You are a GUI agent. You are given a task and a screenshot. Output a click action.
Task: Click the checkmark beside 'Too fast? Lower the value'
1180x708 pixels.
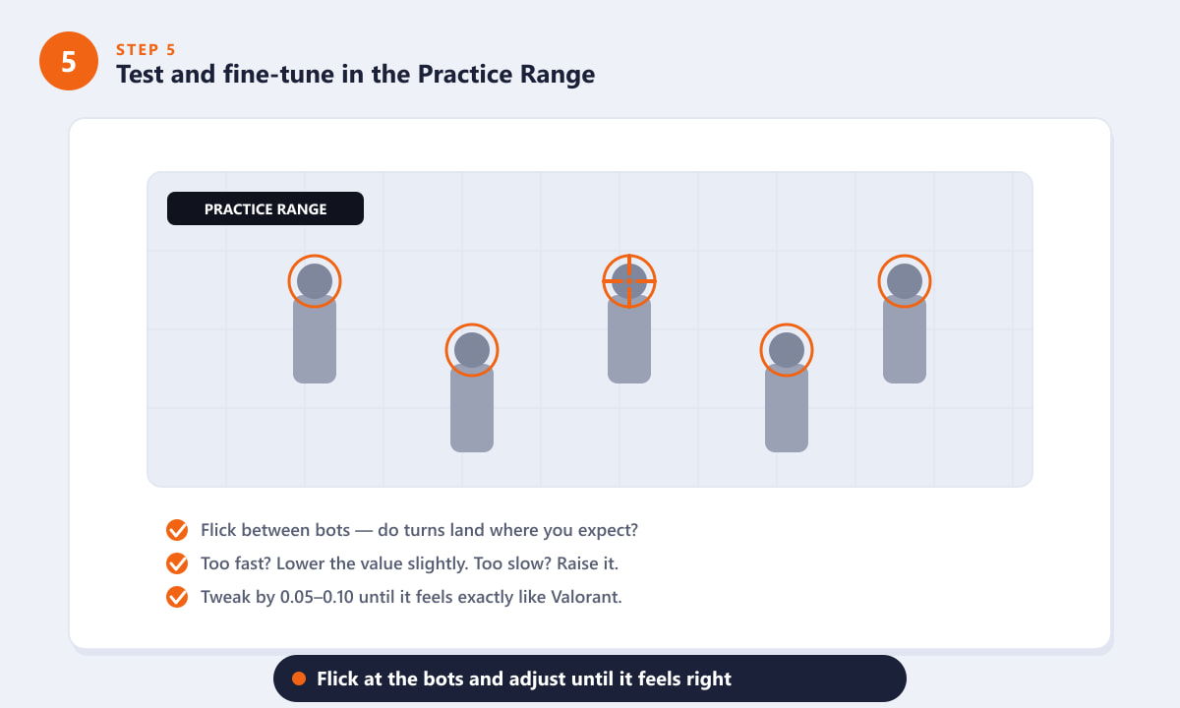click(x=177, y=563)
